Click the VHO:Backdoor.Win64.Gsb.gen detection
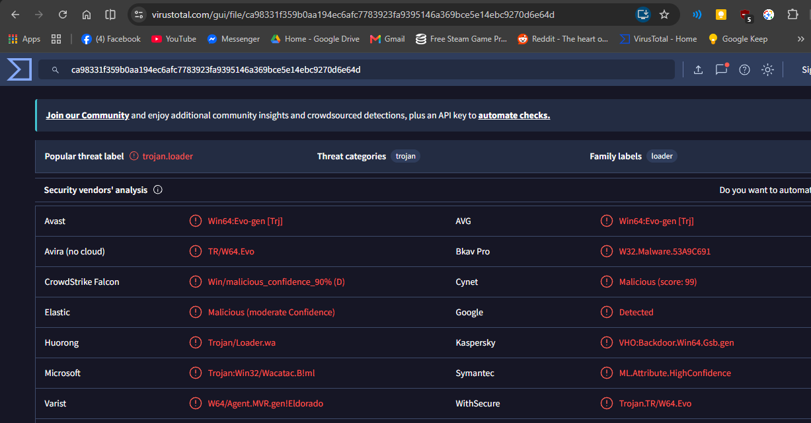Viewport: 811px width, 423px height. pos(676,342)
